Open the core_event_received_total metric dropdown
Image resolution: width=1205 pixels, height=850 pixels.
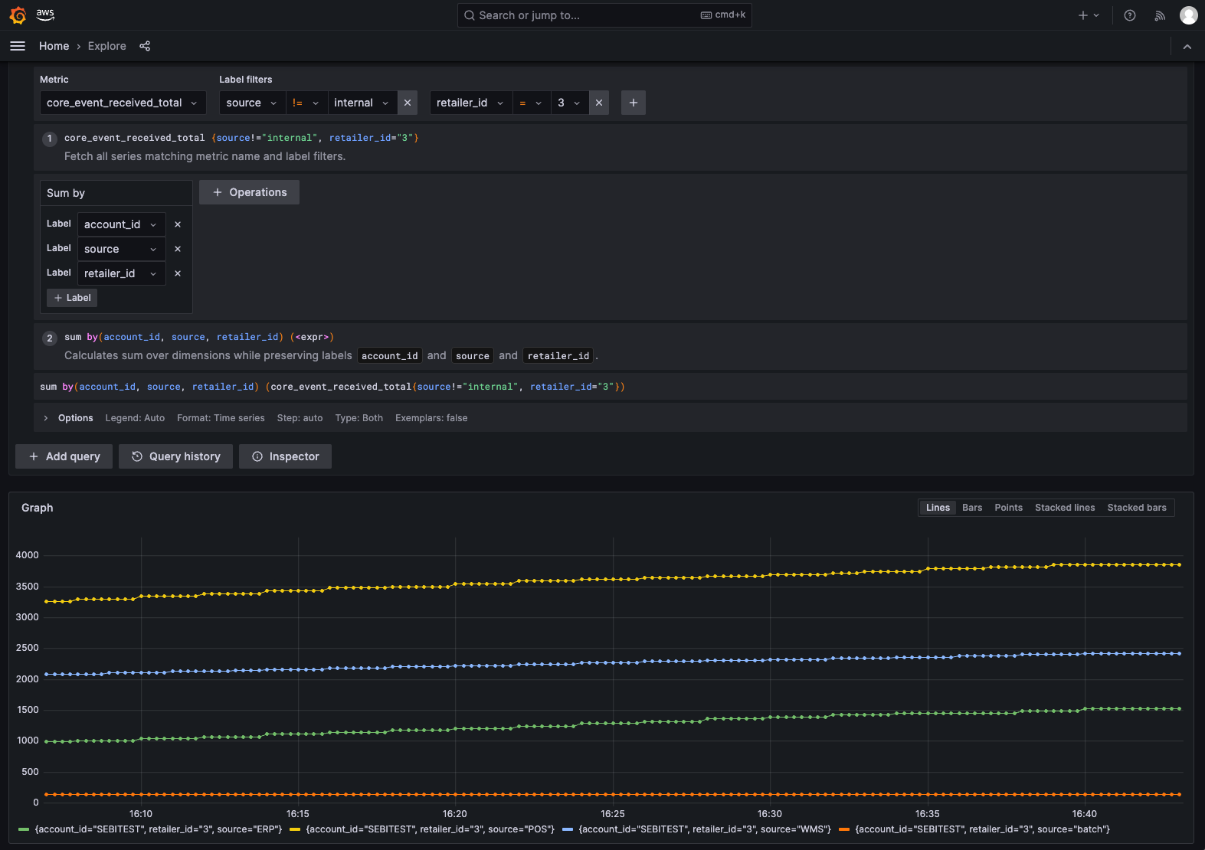123,103
